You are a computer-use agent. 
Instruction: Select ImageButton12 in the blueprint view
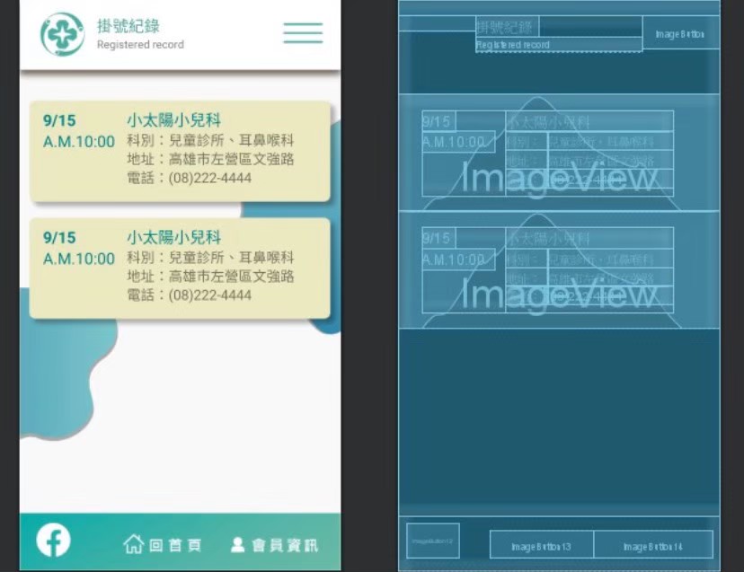click(432, 541)
